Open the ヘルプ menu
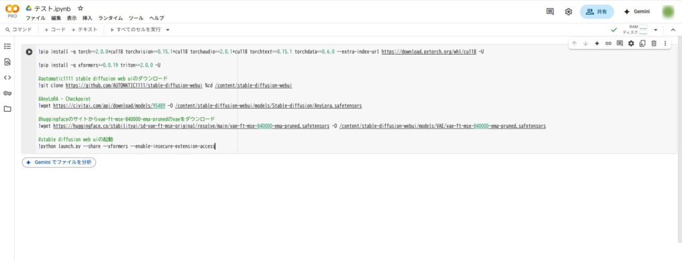The width and height of the screenshot is (682, 261). (157, 18)
